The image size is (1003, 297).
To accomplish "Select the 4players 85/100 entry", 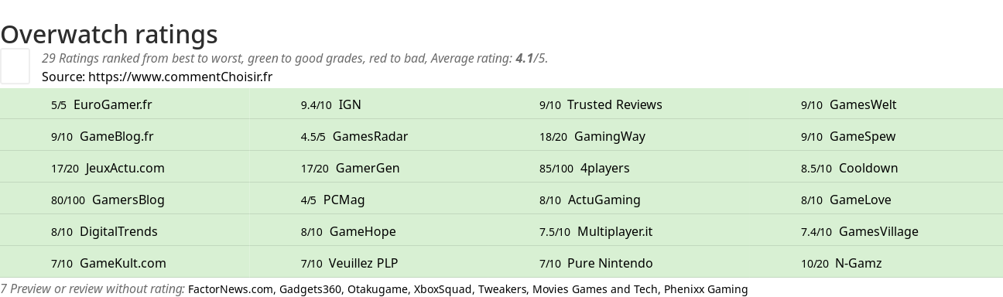I will (584, 168).
